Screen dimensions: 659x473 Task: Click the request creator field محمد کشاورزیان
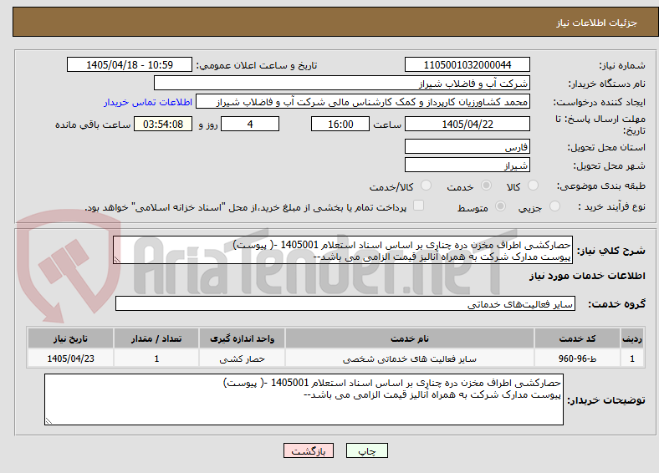(363, 102)
